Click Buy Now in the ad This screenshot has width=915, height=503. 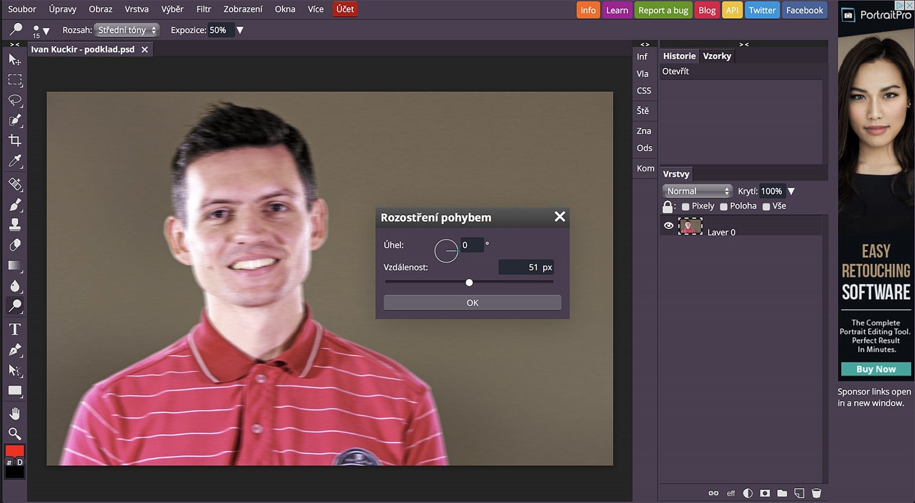876,369
